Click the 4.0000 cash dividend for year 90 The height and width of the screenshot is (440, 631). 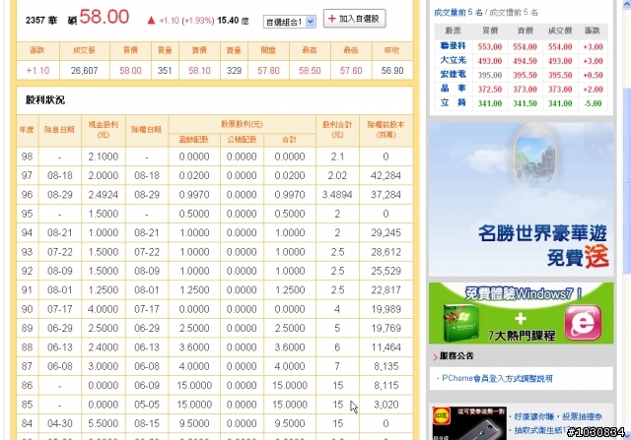point(104,309)
